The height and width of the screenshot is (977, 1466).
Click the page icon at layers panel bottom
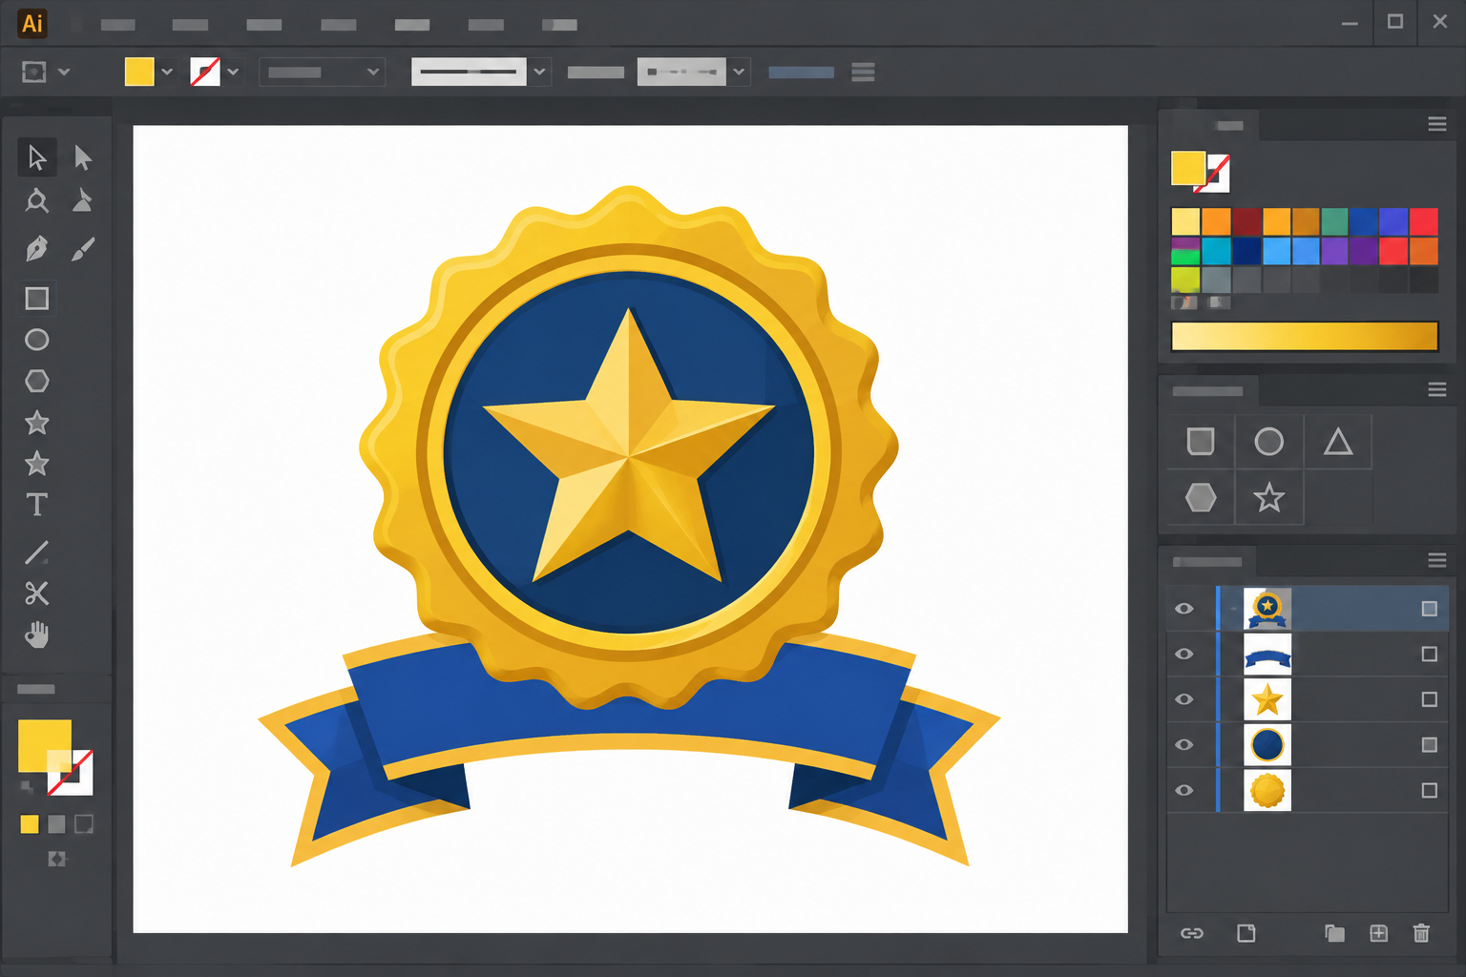tap(1246, 933)
